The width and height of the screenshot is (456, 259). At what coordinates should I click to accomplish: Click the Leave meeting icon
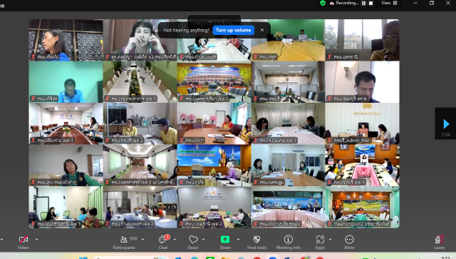pyautogui.click(x=439, y=240)
